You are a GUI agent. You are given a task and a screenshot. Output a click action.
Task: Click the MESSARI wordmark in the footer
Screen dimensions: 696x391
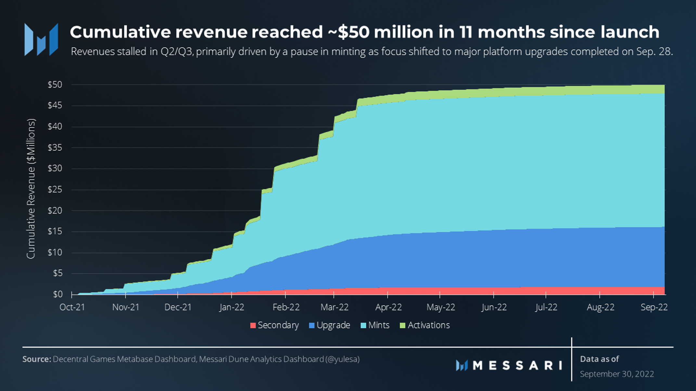(x=517, y=366)
